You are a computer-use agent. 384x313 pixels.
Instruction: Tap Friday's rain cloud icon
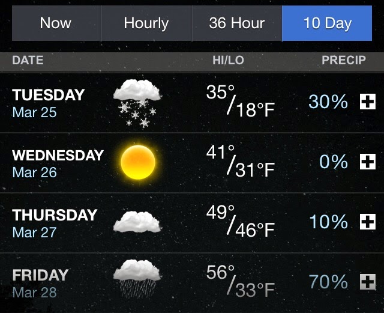[x=137, y=279]
